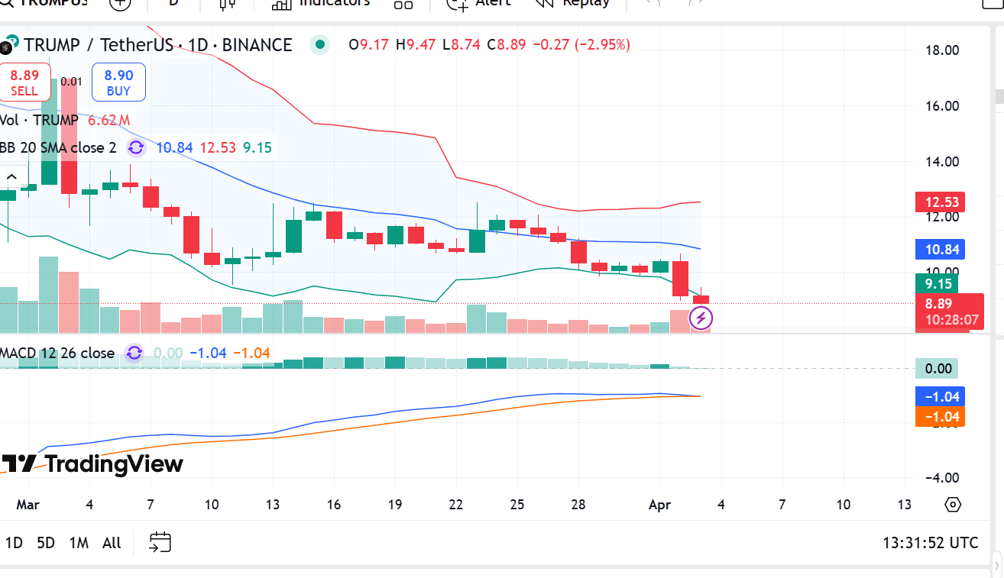The width and height of the screenshot is (1004, 578).
Task: Click the BUY 8.90 button
Action: coord(118,82)
